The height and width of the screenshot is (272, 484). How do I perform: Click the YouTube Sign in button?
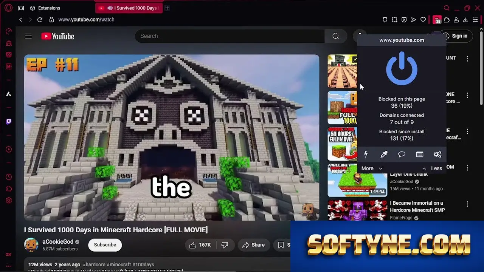(x=456, y=36)
